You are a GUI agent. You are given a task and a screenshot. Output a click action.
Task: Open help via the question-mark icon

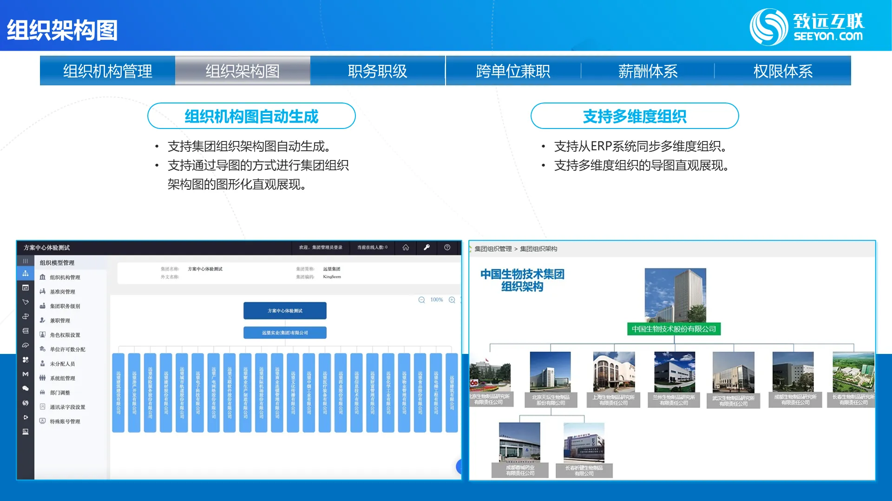(x=447, y=247)
